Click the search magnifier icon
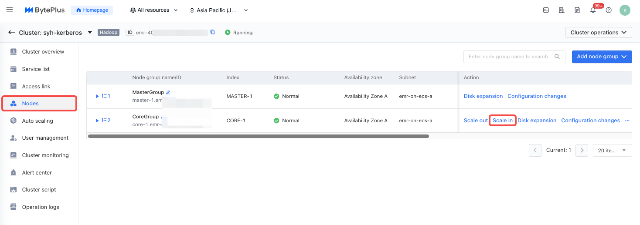The image size is (640, 225). 557,57
